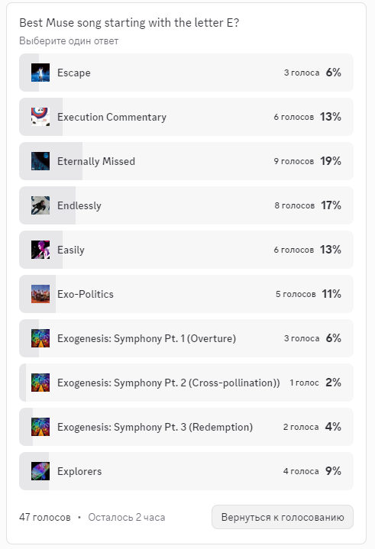Choose the Eternally Missed poll answer
The image size is (375, 549).
tap(186, 161)
